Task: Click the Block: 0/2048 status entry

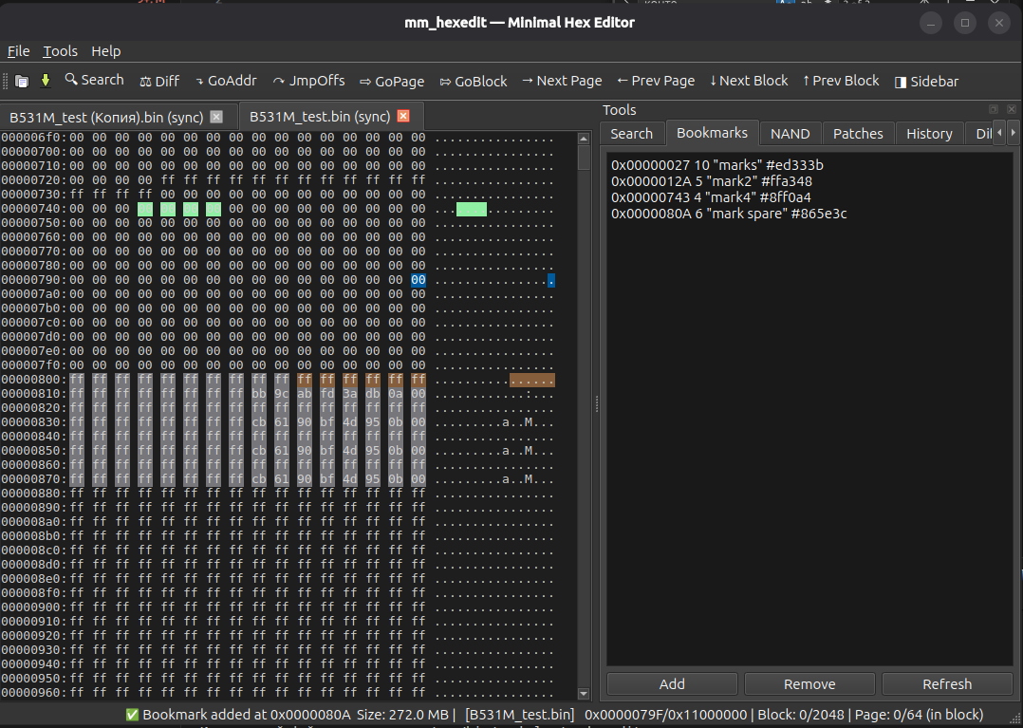Action: tap(803, 715)
